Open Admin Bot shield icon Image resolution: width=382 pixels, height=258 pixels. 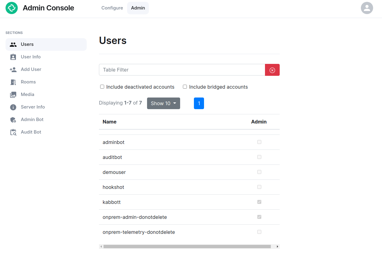(x=13, y=120)
